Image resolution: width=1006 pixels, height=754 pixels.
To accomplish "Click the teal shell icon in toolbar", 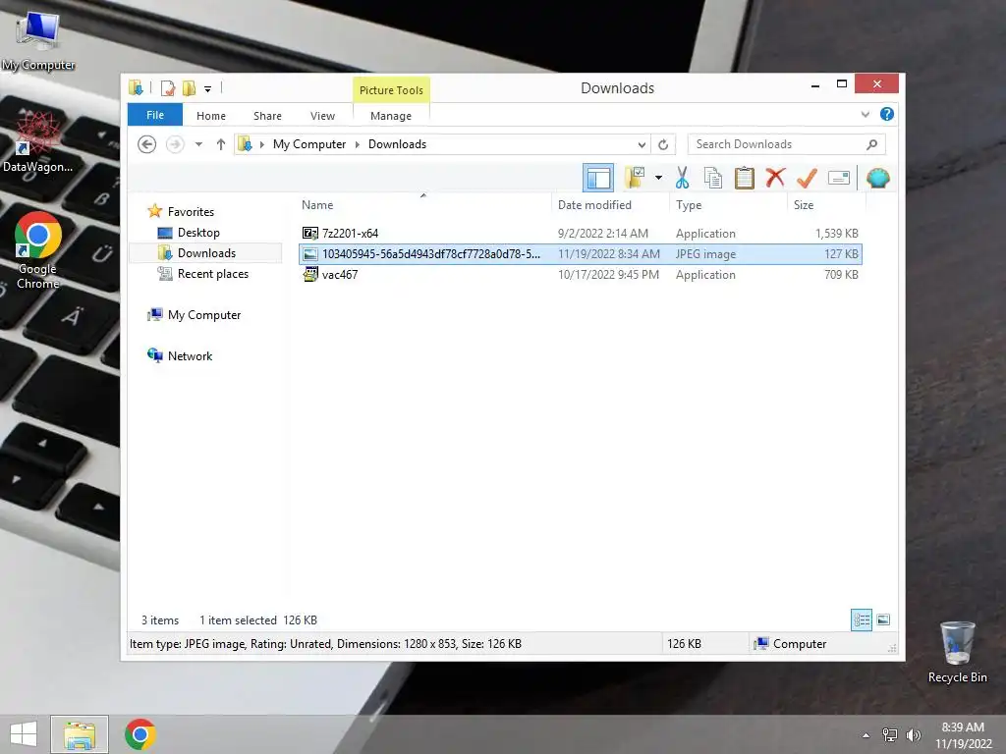I will [x=877, y=178].
